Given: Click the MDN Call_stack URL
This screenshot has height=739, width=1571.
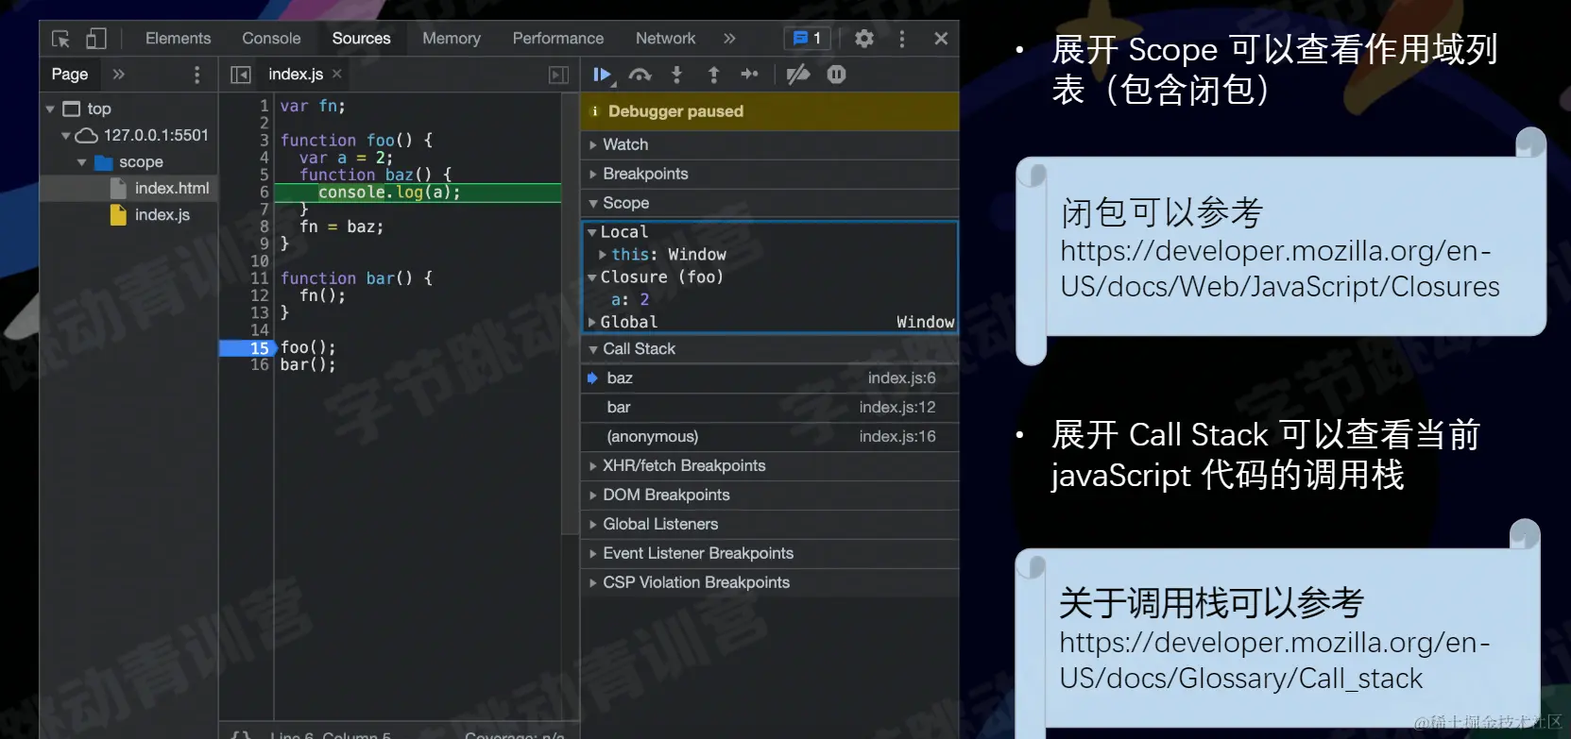Looking at the screenshot, I should 1275,661.
